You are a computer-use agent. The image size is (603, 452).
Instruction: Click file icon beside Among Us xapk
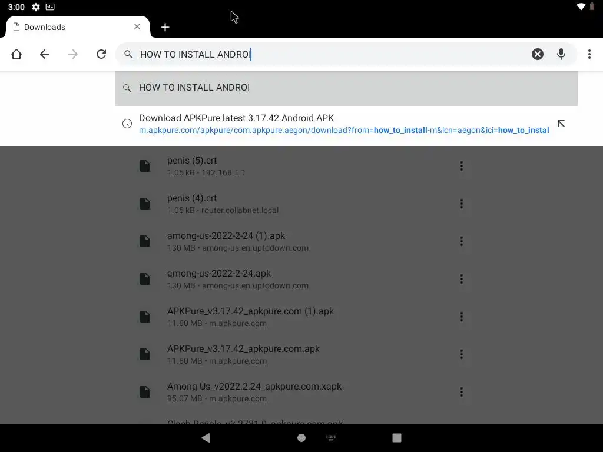(145, 392)
